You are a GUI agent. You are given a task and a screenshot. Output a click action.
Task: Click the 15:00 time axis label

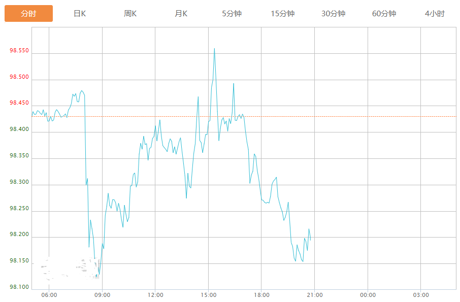208,295
